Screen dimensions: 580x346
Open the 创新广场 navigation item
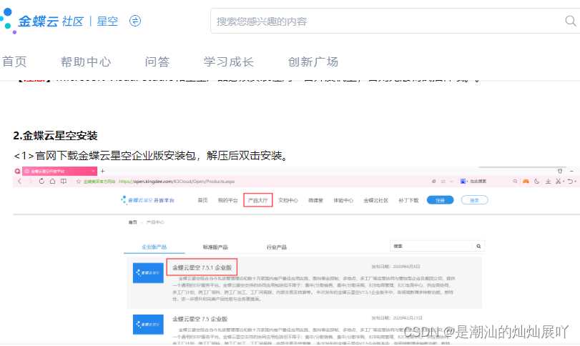(x=313, y=61)
